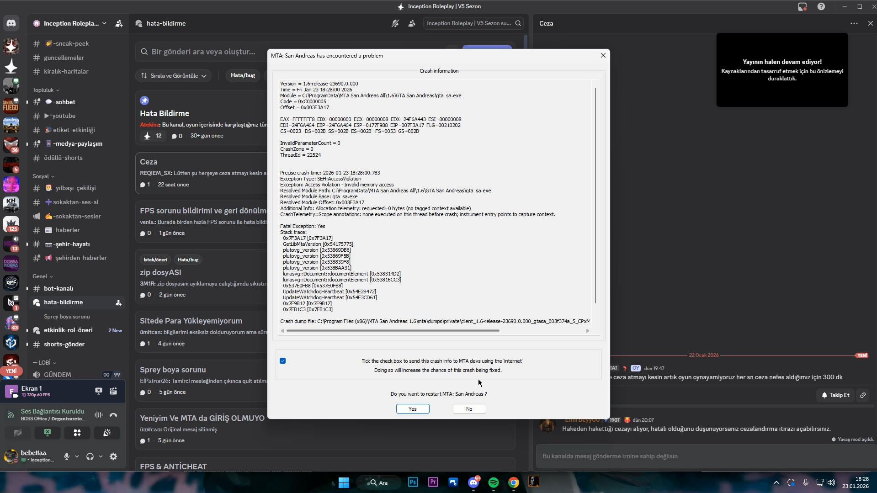Open Discord inbox icon in title bar
Screen dimensions: 877x493
click(803, 6)
